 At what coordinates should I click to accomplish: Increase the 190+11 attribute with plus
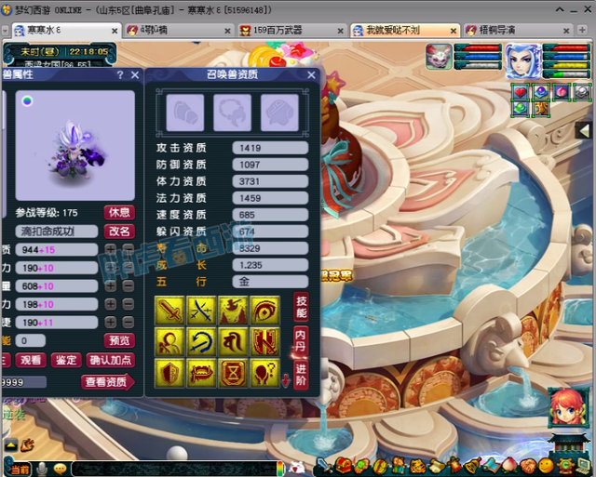[111, 322]
